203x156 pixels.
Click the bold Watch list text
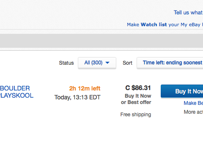coord(154,25)
